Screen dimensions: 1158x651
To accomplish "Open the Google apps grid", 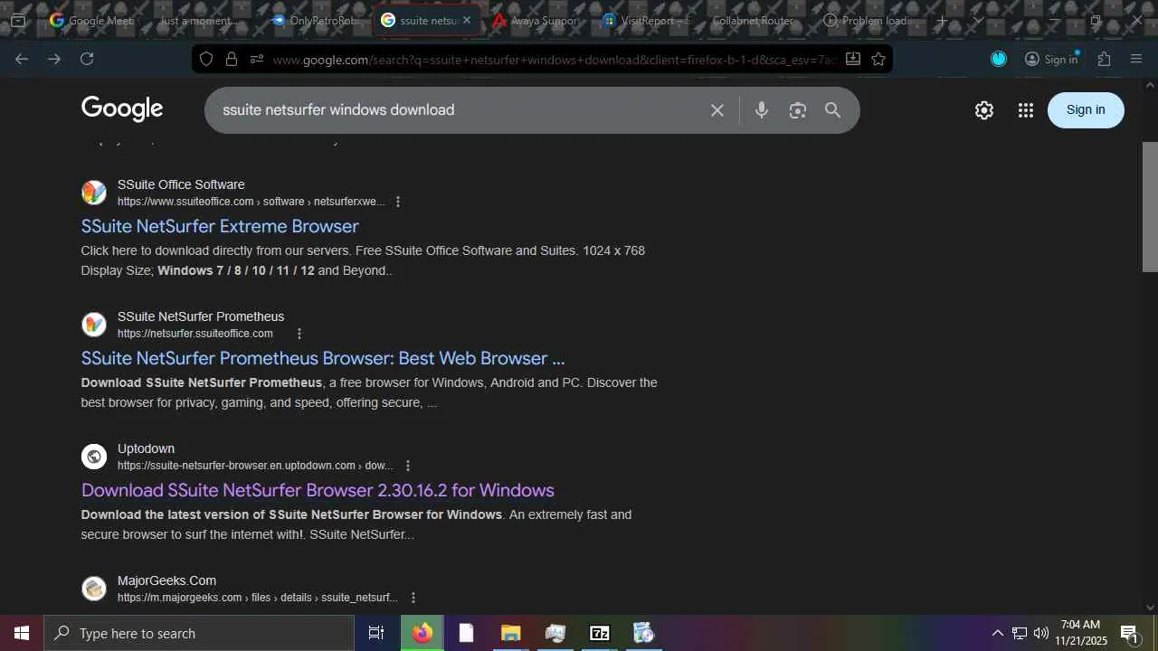I will click(1025, 110).
